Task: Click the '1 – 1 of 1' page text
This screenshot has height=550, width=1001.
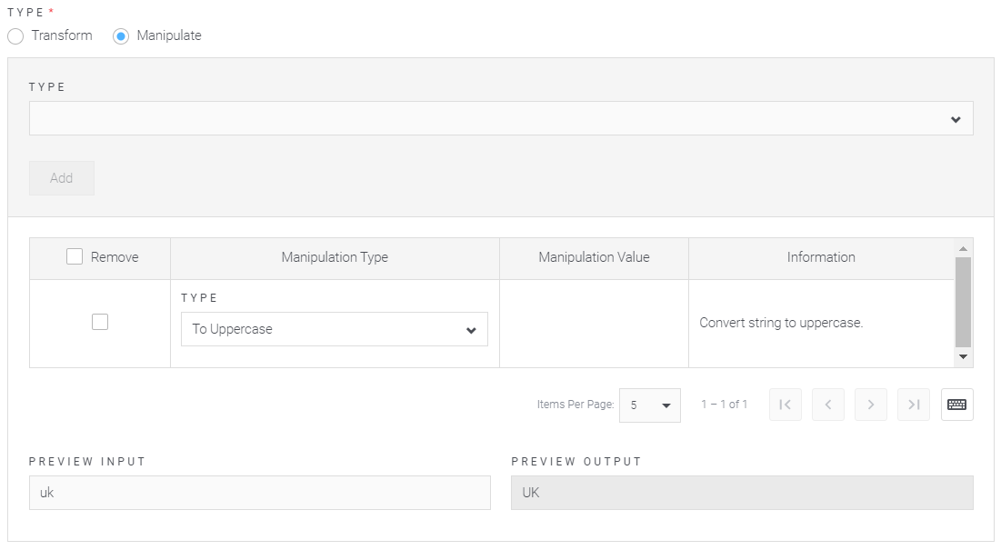Action: (724, 405)
